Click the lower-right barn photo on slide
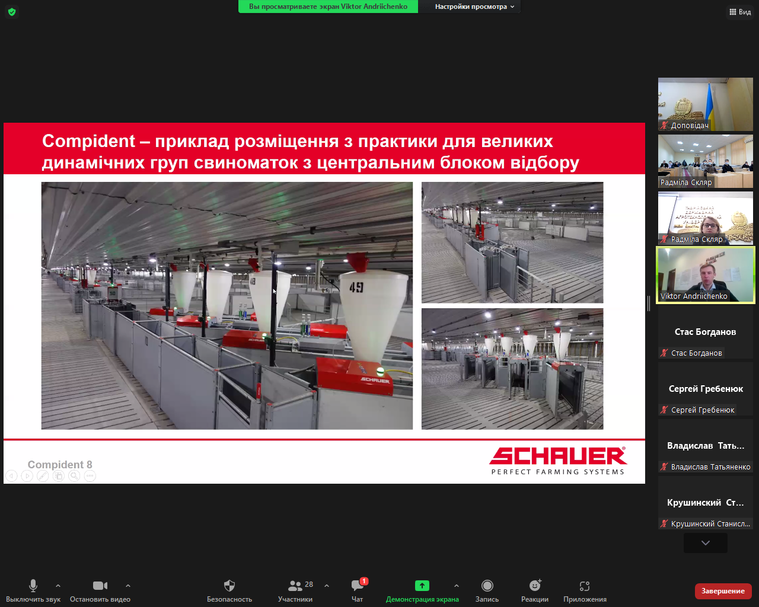Screen dimensions: 759x607 [512, 369]
